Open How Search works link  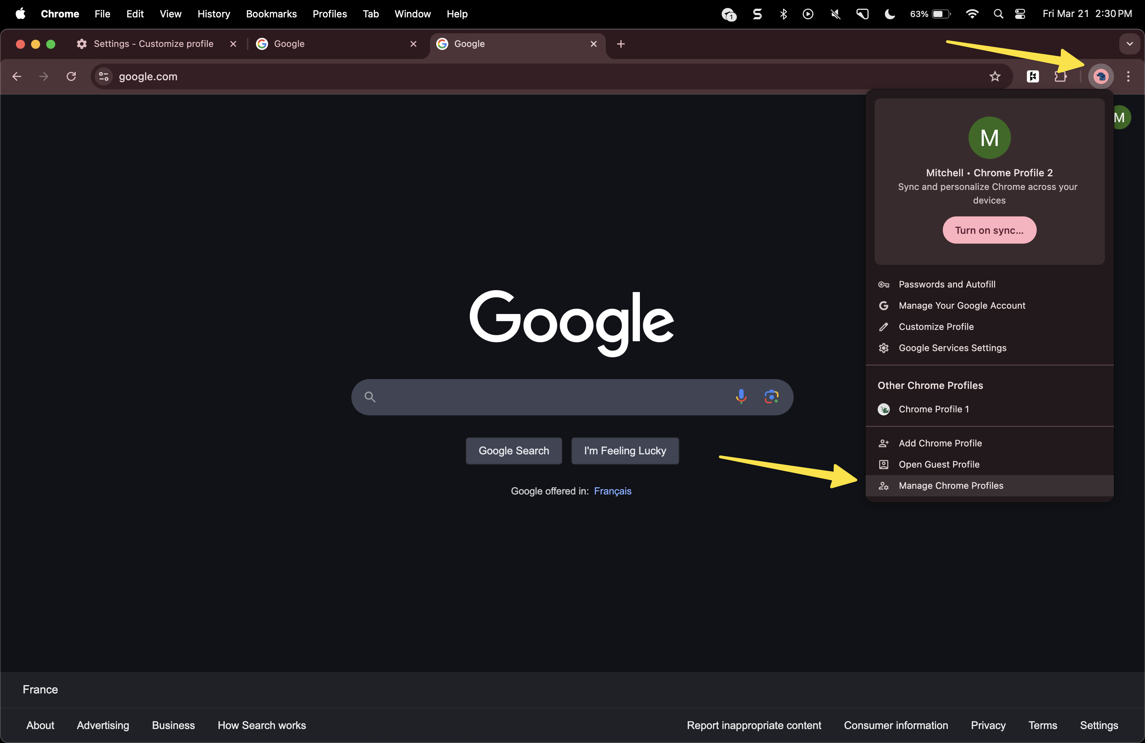(262, 725)
